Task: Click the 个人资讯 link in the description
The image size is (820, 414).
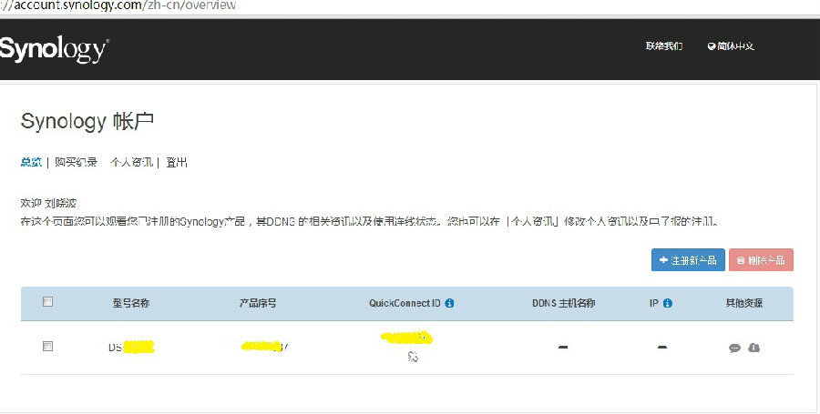Action: [532, 221]
